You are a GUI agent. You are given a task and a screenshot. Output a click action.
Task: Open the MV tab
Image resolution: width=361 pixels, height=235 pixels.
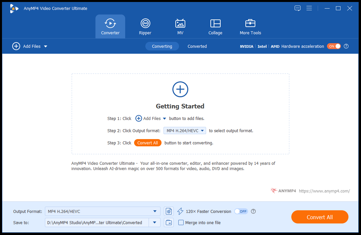coord(180,26)
